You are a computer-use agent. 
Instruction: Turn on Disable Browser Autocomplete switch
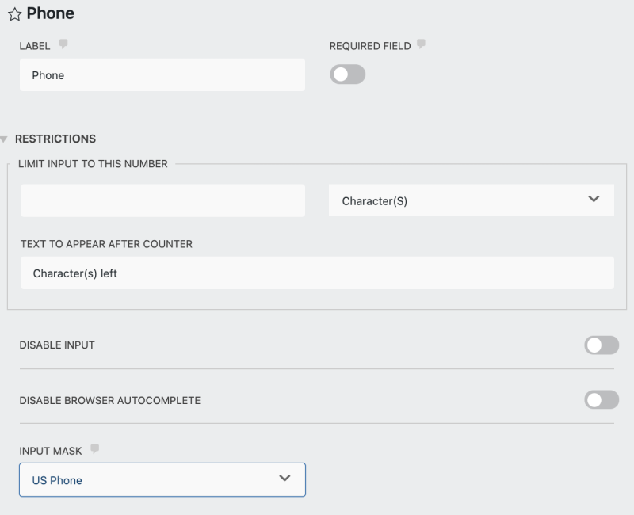601,399
